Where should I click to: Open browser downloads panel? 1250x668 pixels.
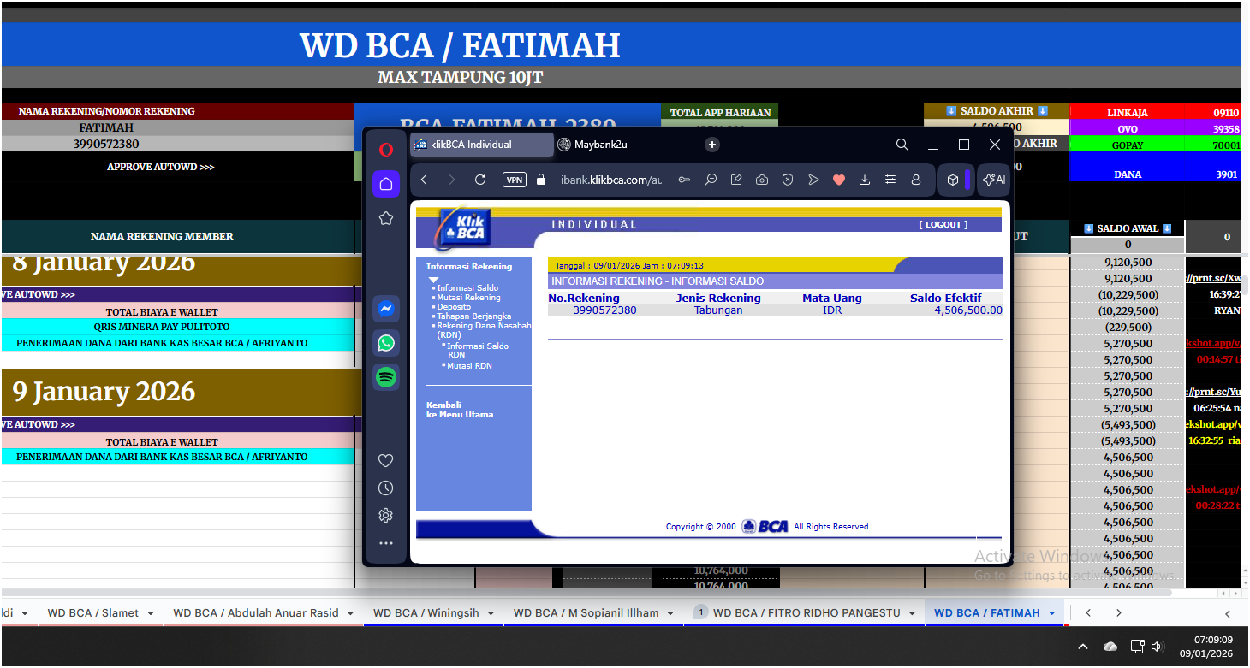point(865,180)
